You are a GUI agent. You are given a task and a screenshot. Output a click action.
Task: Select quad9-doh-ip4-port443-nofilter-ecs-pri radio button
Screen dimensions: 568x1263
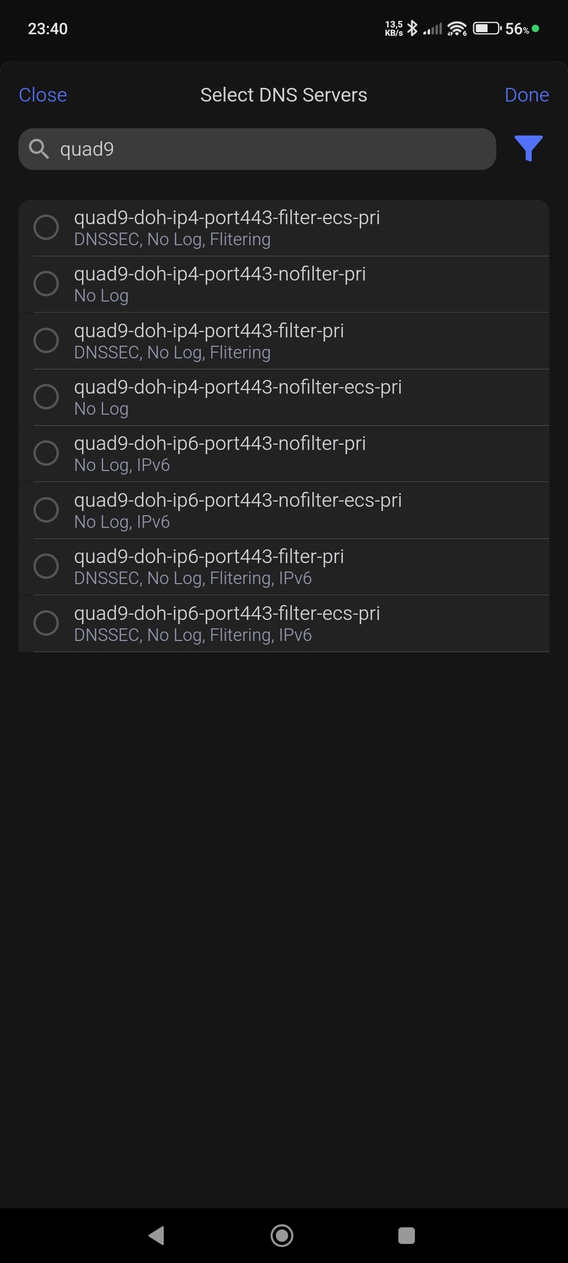46,397
